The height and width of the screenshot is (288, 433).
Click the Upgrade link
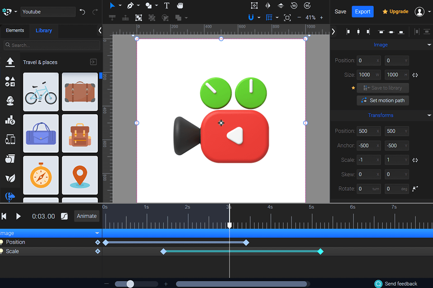[x=396, y=12]
